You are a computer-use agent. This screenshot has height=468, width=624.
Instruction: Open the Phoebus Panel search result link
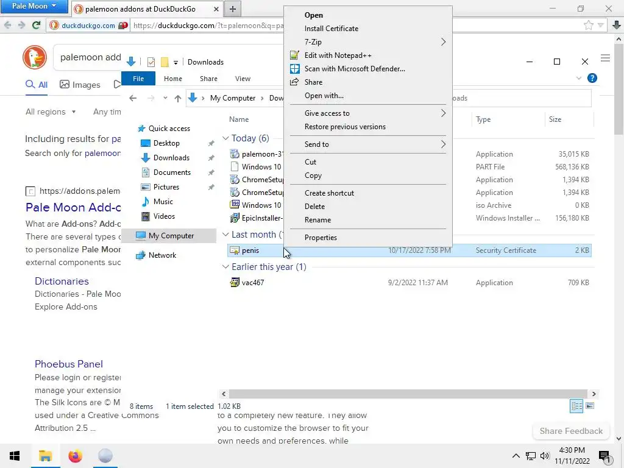pyautogui.click(x=68, y=364)
